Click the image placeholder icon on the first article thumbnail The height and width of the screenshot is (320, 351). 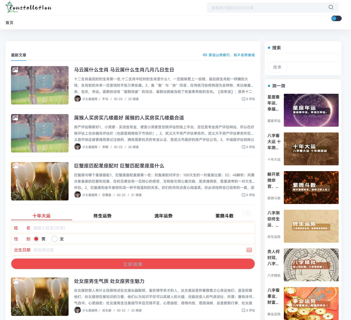click(x=16, y=70)
